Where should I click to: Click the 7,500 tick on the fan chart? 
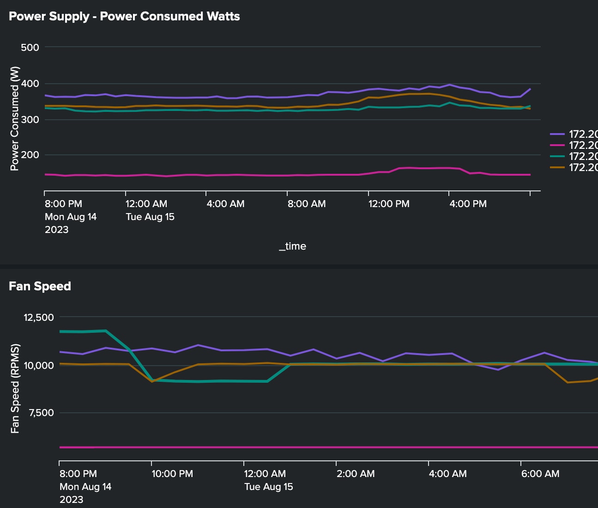tap(42, 413)
